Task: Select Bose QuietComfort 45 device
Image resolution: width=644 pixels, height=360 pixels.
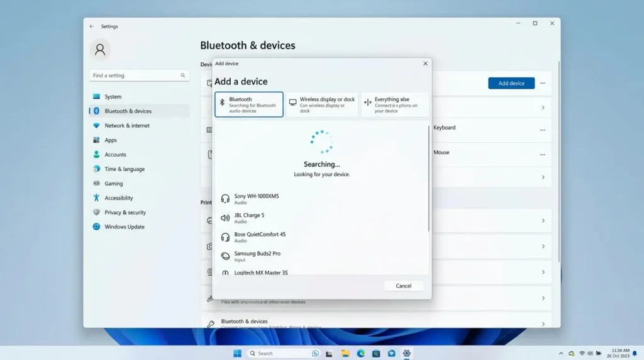Action: click(x=323, y=237)
